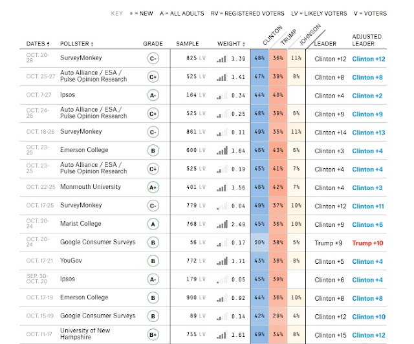This screenshot has height=344, width=414.
Task: Click Johnson's 4% cell in the Google Consumer Surveys row
Action: point(296,316)
